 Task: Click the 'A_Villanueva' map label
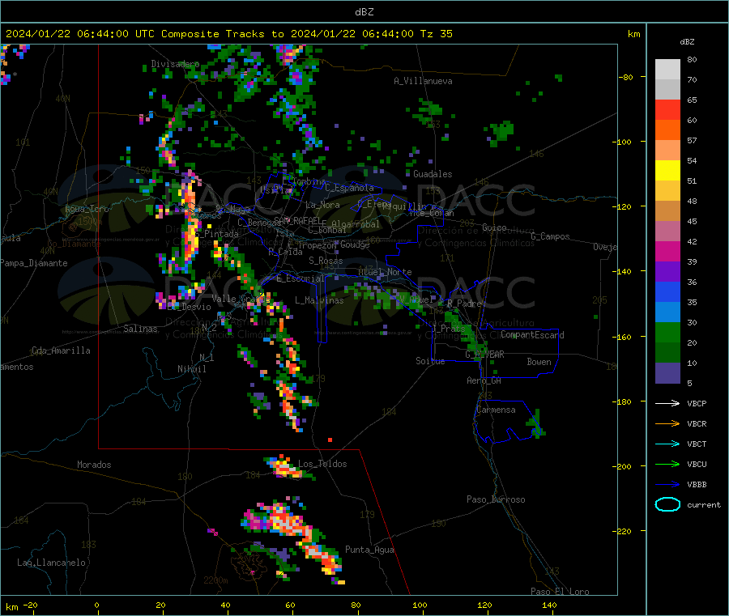click(423, 81)
